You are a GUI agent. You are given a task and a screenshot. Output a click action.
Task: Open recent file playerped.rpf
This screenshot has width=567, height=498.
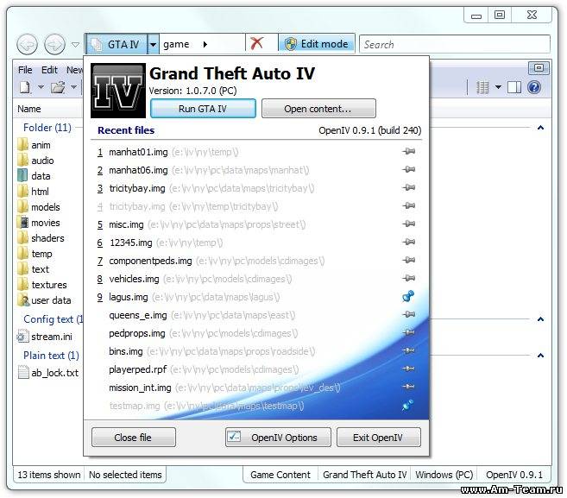tap(138, 369)
